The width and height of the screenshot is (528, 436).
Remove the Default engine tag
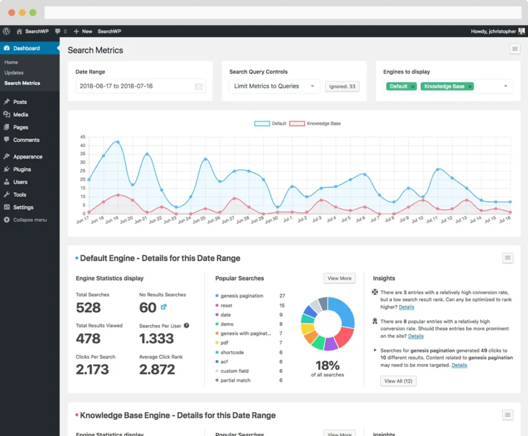[x=413, y=86]
